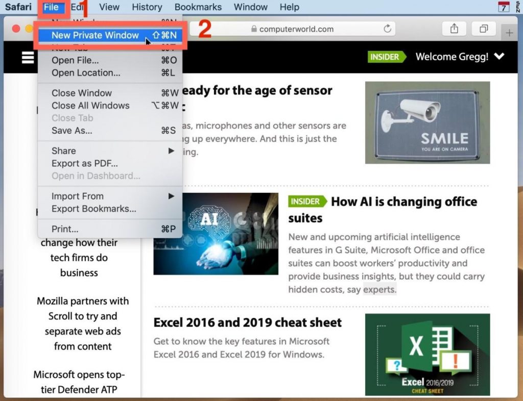This screenshot has height=401, width=523.
Task: Open the Show All Tabs overview icon
Action: (x=483, y=29)
